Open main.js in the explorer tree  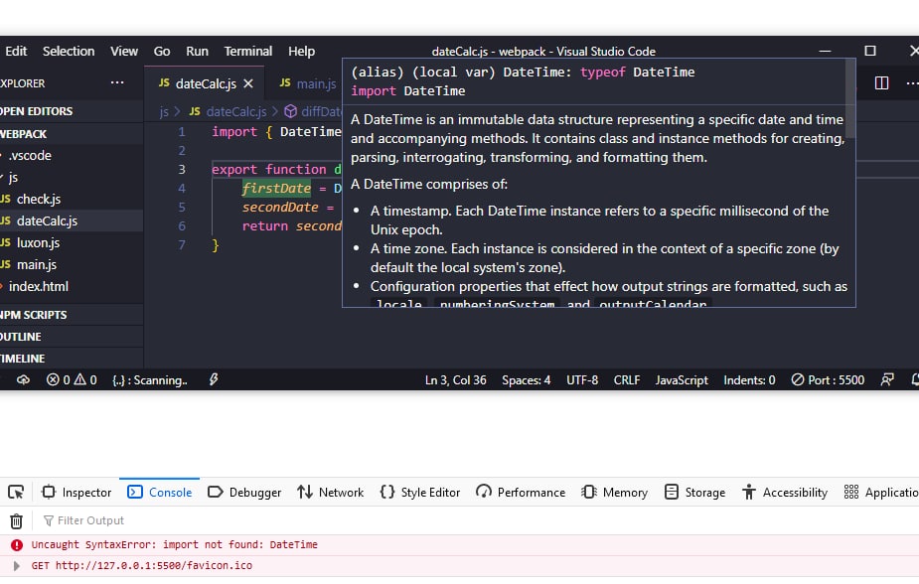[x=72, y=265]
